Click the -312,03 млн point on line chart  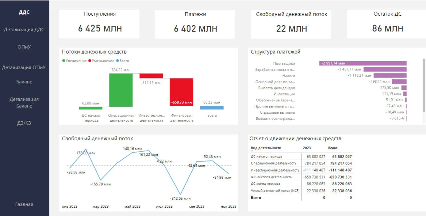coord(180,194)
